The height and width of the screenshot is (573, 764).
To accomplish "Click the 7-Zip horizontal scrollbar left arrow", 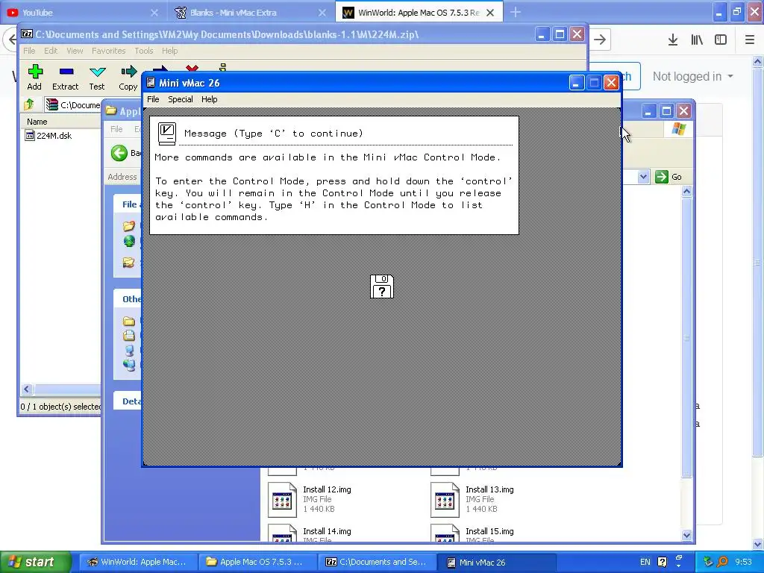I will coord(27,389).
